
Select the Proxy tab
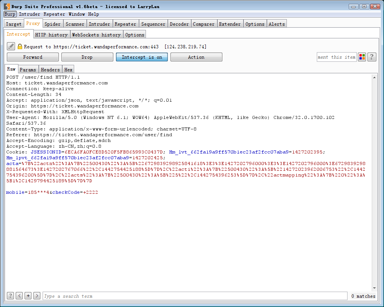coord(33,23)
